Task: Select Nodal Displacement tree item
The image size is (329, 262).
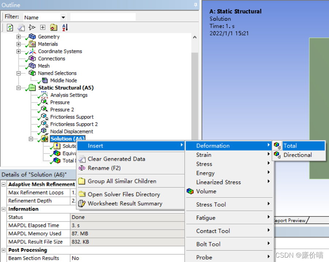Action: click(72, 132)
